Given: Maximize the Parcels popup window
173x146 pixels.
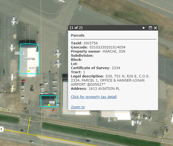Looking at the screenshot, I should coord(151,28).
